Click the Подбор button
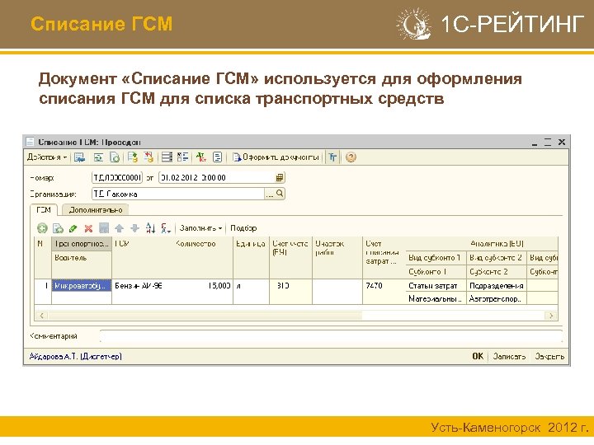 point(243,228)
